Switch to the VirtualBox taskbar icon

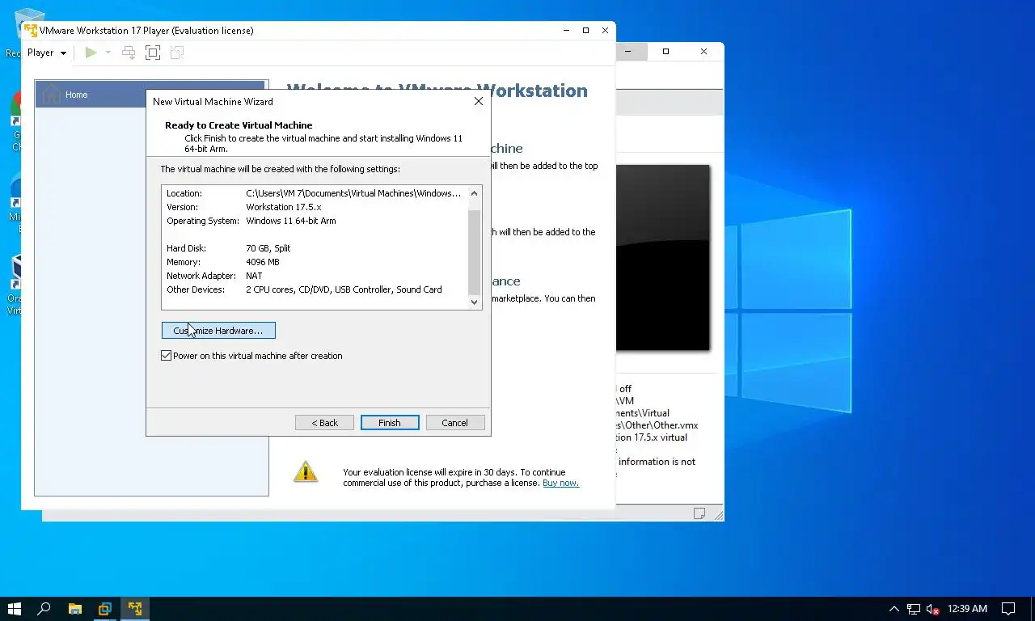pos(104,609)
